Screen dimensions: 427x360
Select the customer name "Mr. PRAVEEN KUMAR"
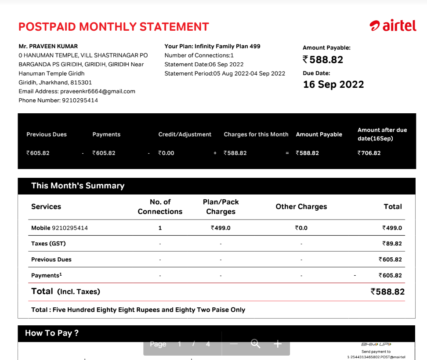[48, 46]
